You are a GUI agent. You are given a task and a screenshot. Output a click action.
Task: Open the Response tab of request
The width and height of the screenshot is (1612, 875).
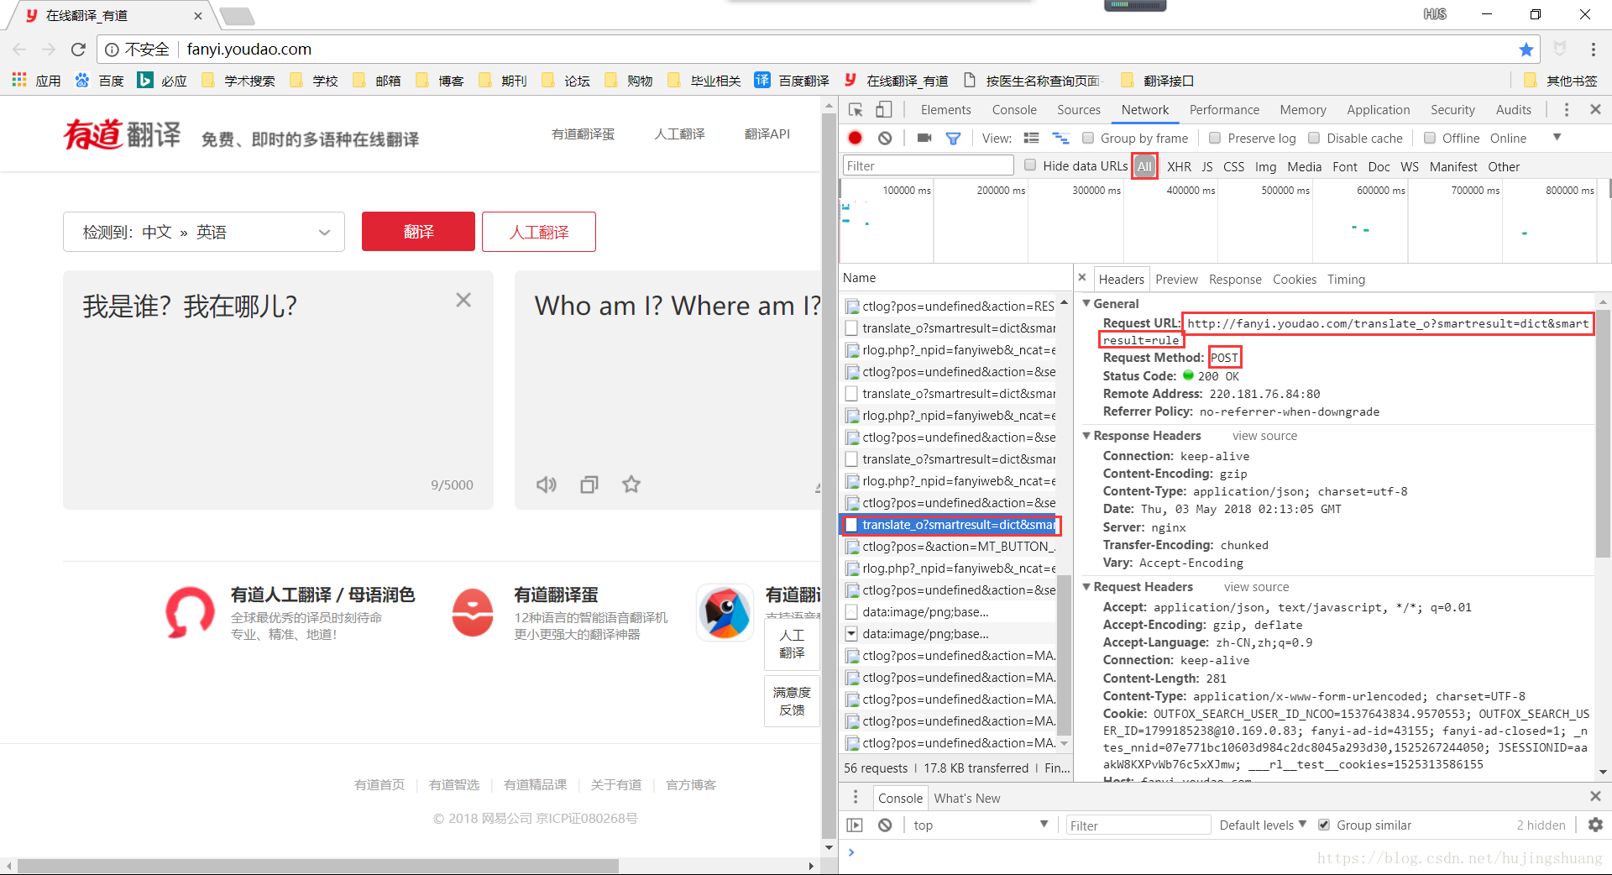[x=1235, y=280]
